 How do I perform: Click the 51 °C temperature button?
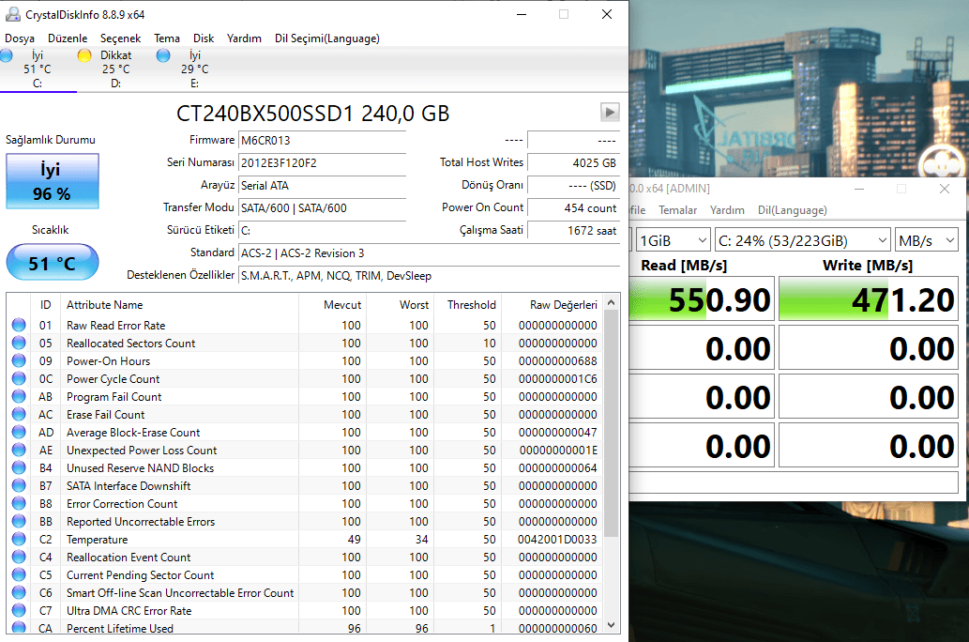[x=53, y=262]
